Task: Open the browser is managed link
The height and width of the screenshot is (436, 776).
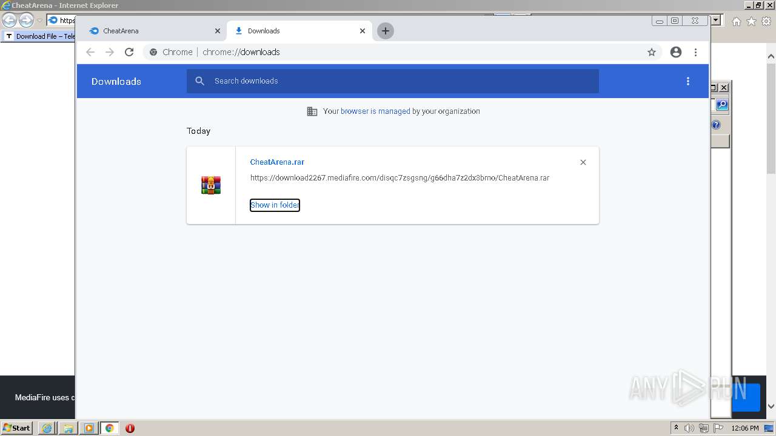Action: (375, 111)
